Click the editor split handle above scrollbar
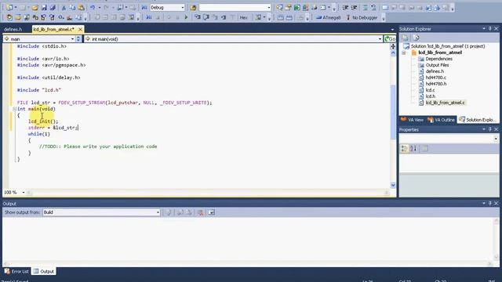 393,46
